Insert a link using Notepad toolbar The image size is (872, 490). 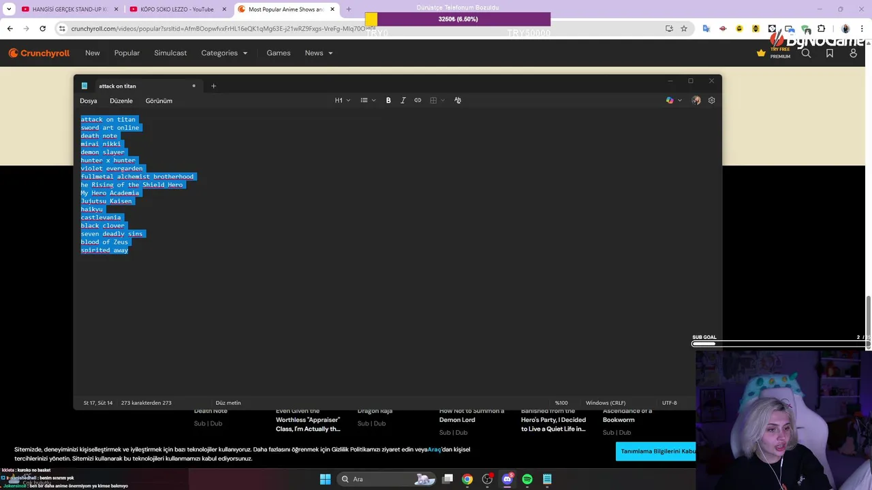point(418,100)
